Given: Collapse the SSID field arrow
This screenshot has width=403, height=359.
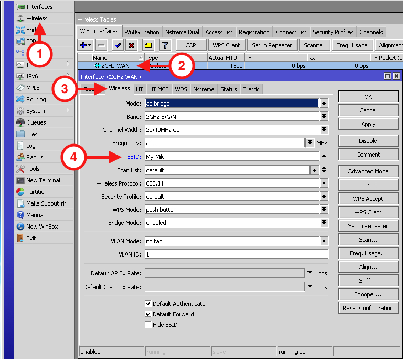Looking at the screenshot, I should click(324, 156).
